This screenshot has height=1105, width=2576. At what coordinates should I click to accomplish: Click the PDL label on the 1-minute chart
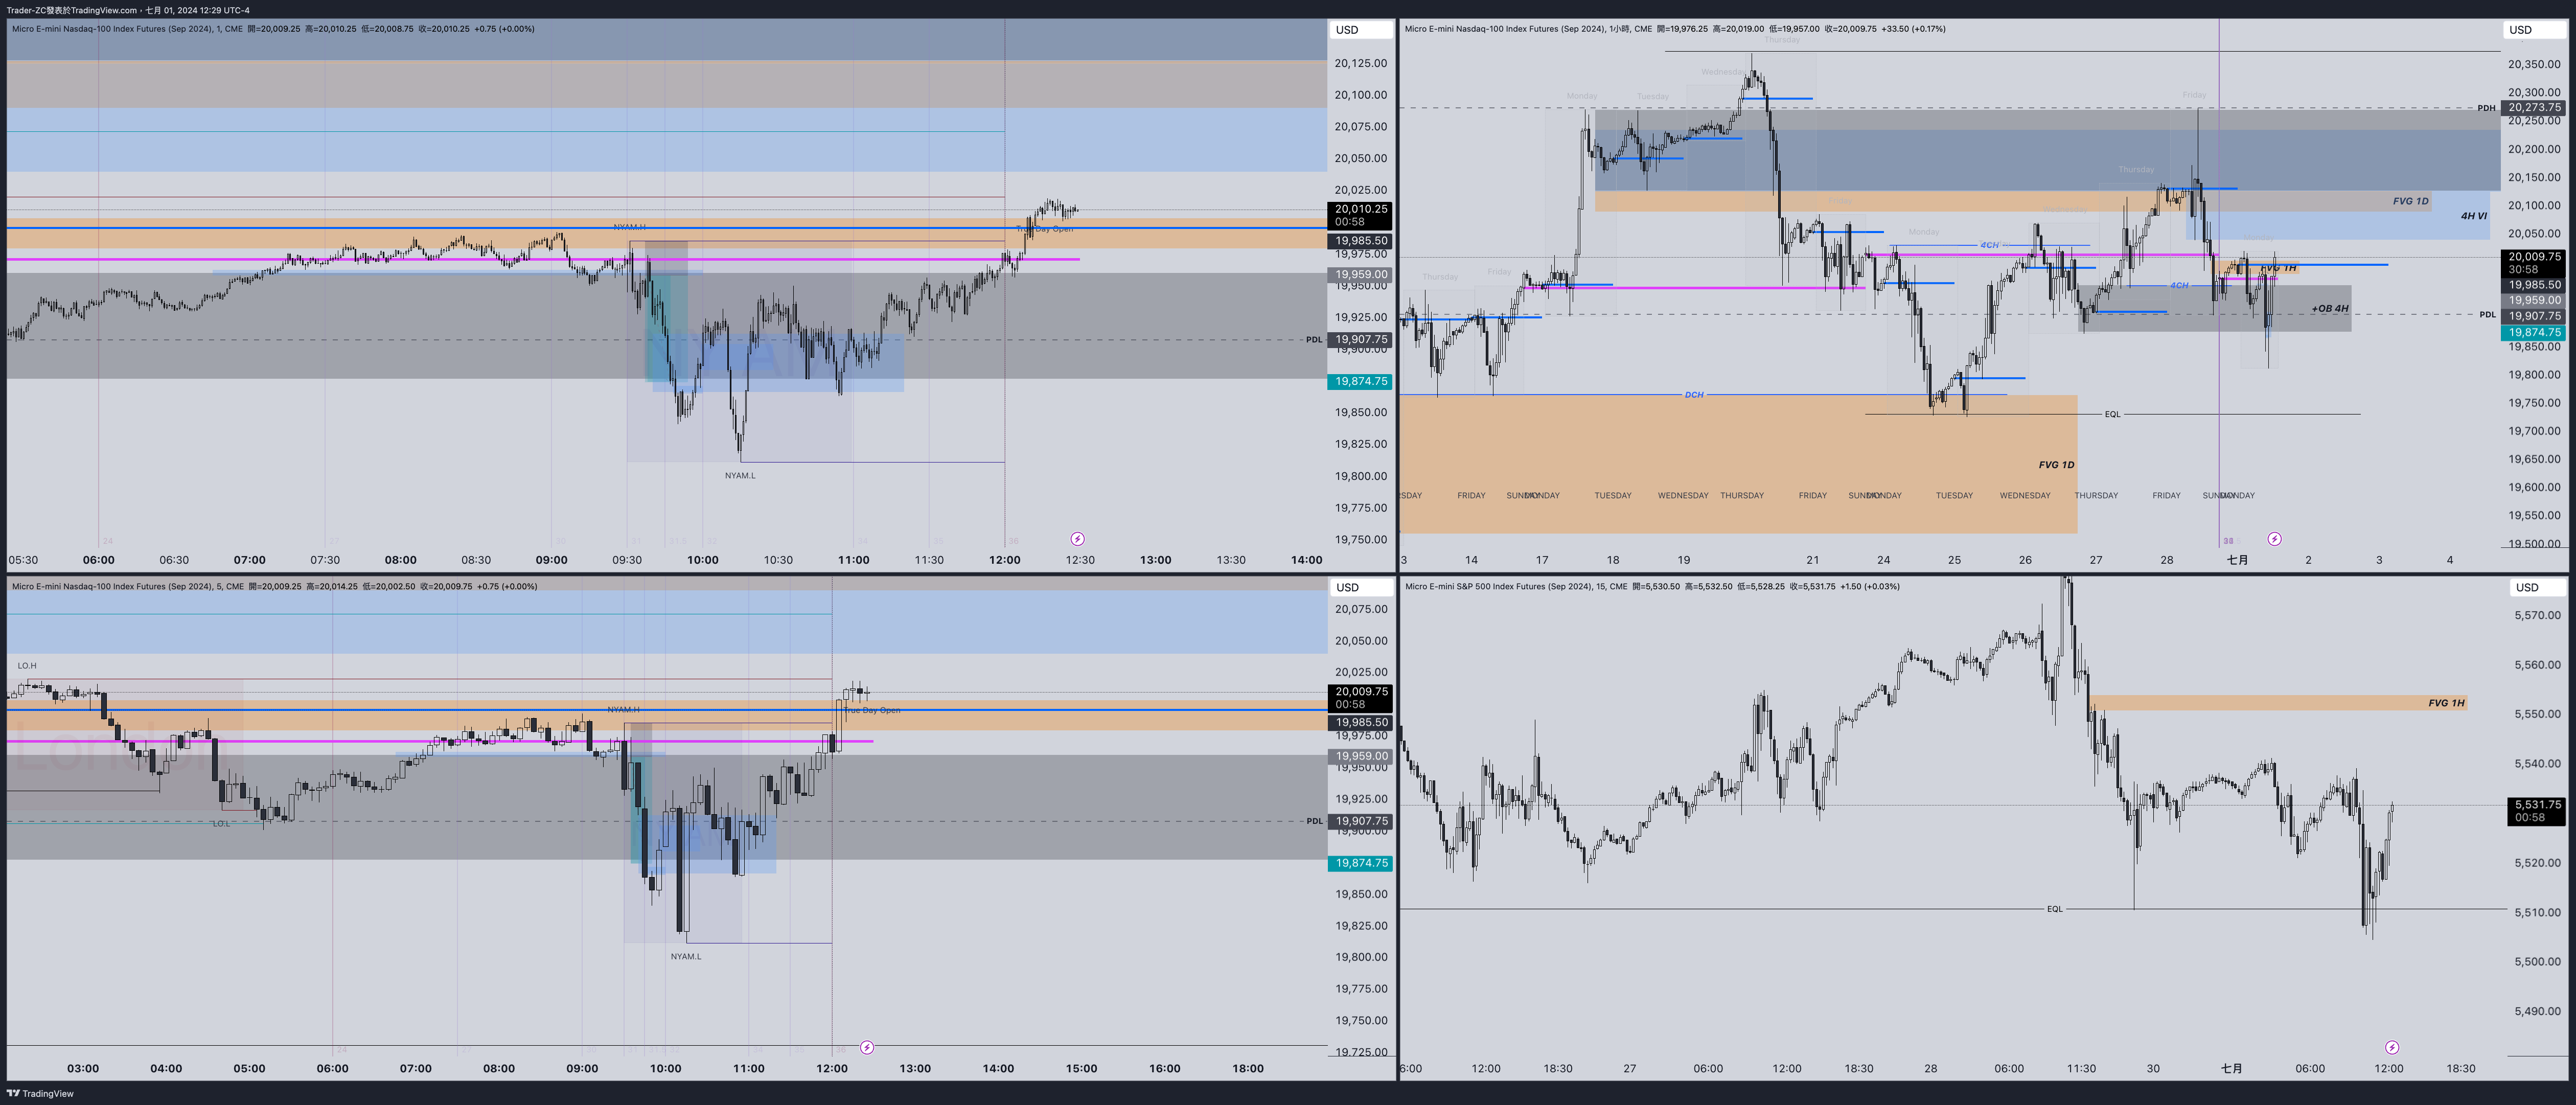[x=1313, y=340]
